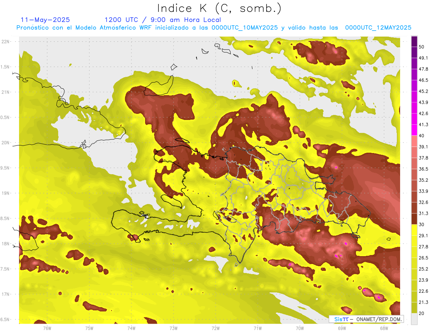Click the '41.3' value on the color scale
The height and width of the screenshot is (333, 431).
pos(423,125)
